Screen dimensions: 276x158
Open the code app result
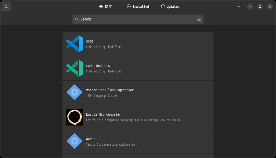pyautogui.click(x=138, y=44)
